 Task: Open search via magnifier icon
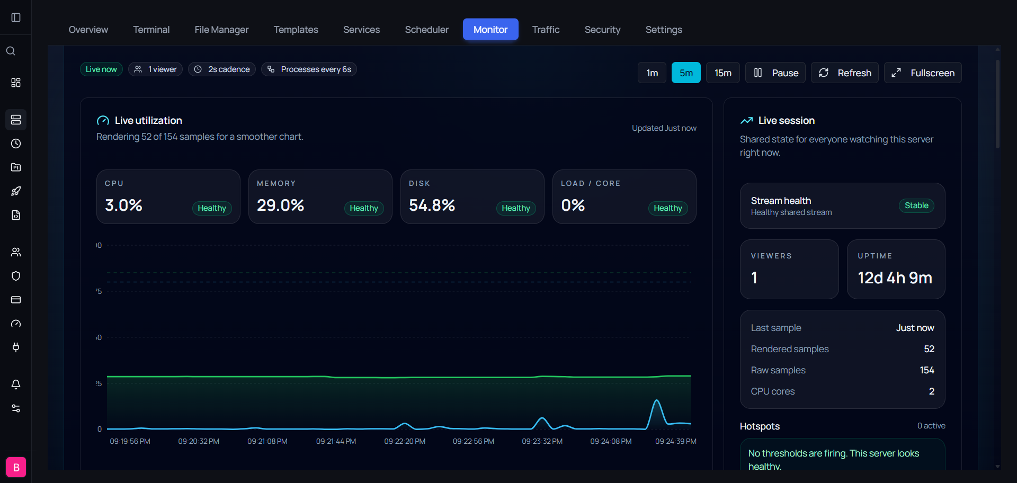click(11, 51)
